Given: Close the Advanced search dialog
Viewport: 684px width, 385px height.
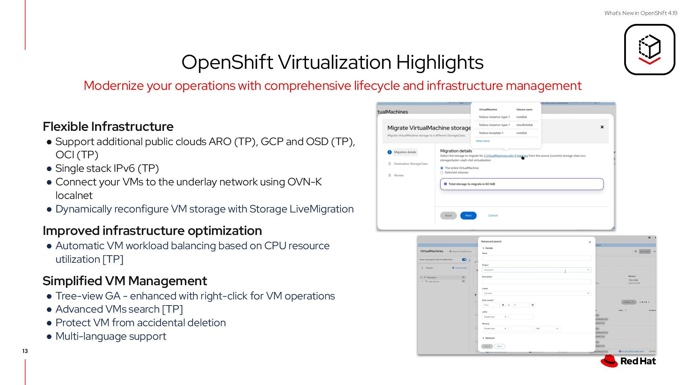Looking at the screenshot, I should coord(590,242).
